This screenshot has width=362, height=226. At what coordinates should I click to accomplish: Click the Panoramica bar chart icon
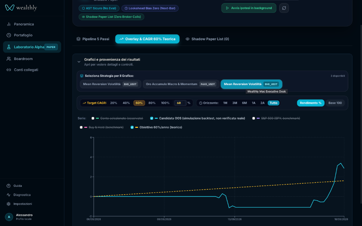tap(9, 24)
